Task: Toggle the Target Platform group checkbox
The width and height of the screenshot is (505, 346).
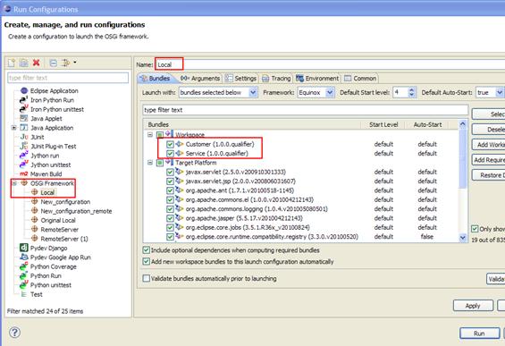Action: [x=160, y=163]
